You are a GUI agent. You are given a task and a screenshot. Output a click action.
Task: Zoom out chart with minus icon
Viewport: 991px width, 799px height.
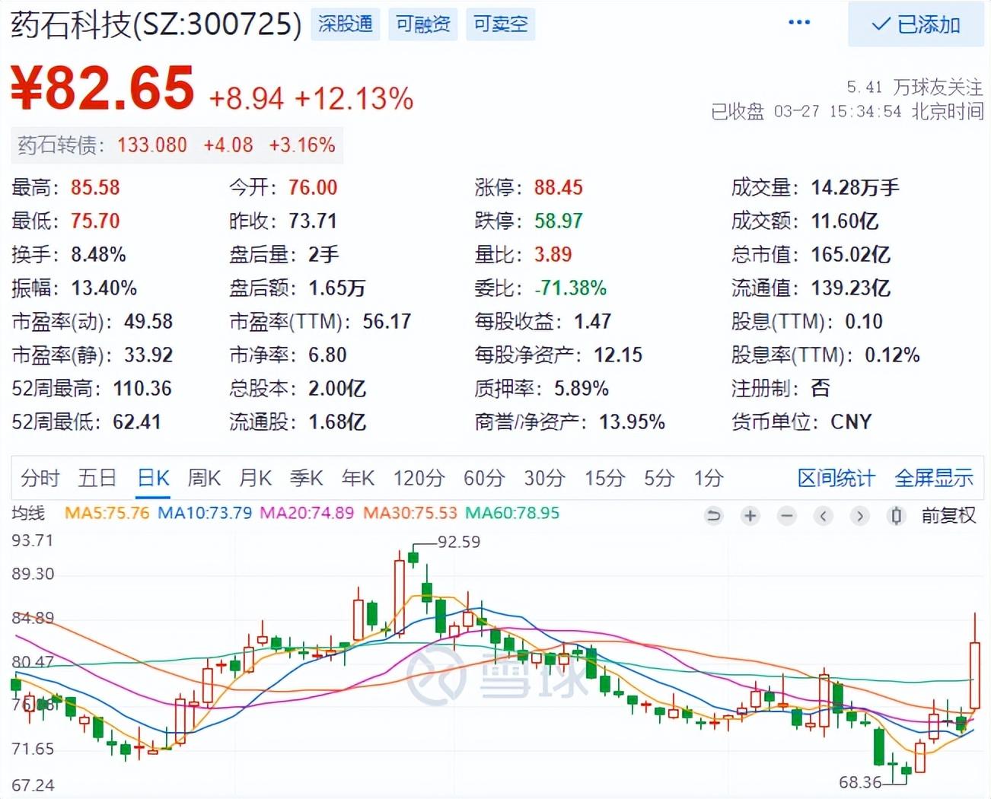click(x=787, y=516)
